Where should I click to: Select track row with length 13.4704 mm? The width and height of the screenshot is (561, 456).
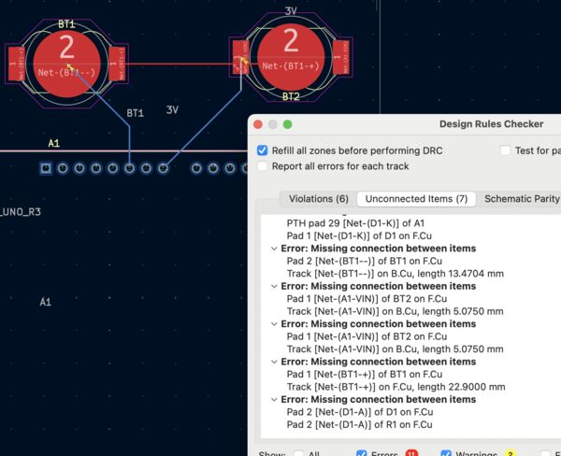pos(395,274)
